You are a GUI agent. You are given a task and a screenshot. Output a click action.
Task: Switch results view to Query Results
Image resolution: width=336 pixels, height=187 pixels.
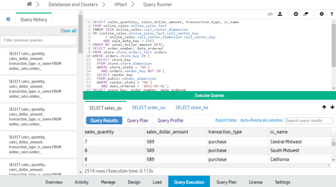(104, 121)
